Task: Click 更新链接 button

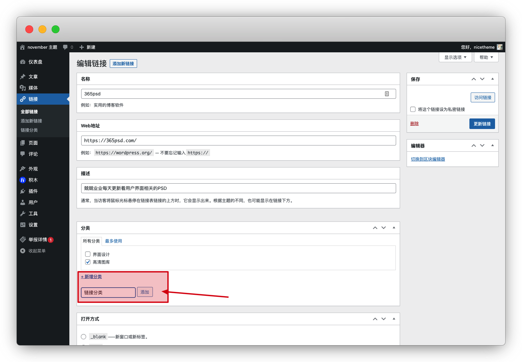Action: click(482, 124)
